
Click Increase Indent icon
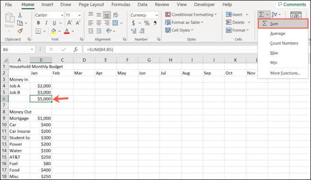99,31
